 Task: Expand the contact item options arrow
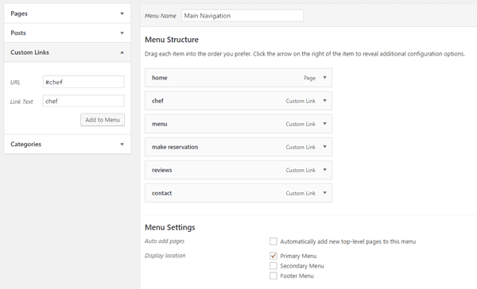coord(324,193)
